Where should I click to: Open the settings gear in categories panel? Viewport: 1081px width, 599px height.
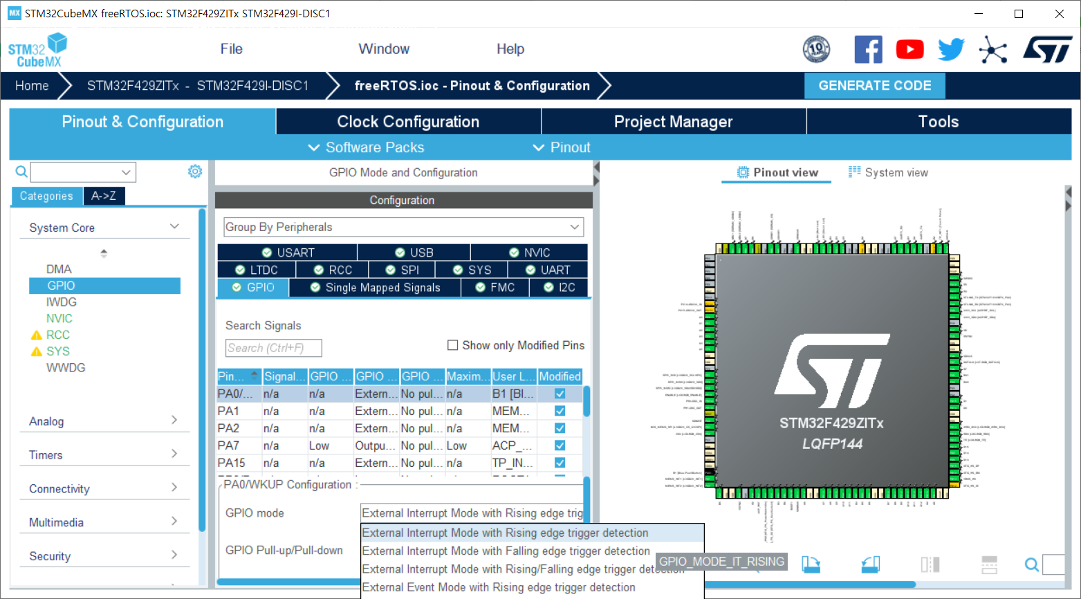point(195,172)
